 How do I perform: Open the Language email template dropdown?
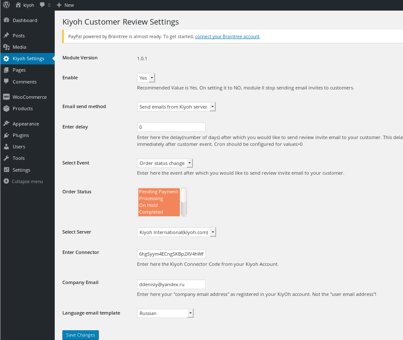click(x=165, y=313)
